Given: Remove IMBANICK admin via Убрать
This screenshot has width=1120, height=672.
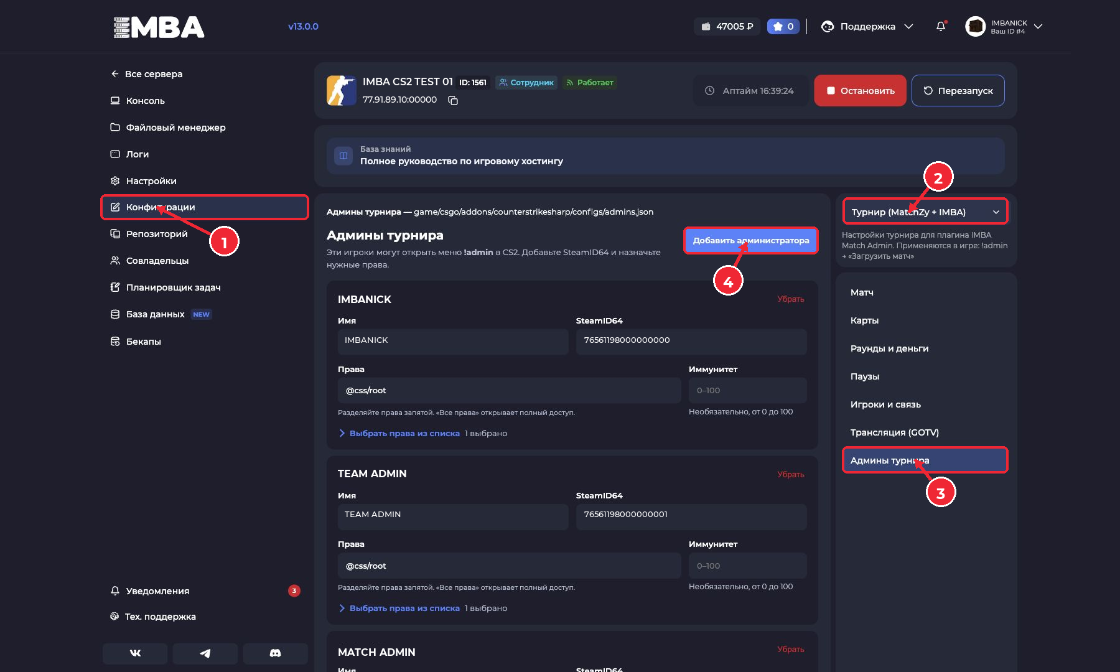Looking at the screenshot, I should pyautogui.click(x=791, y=299).
